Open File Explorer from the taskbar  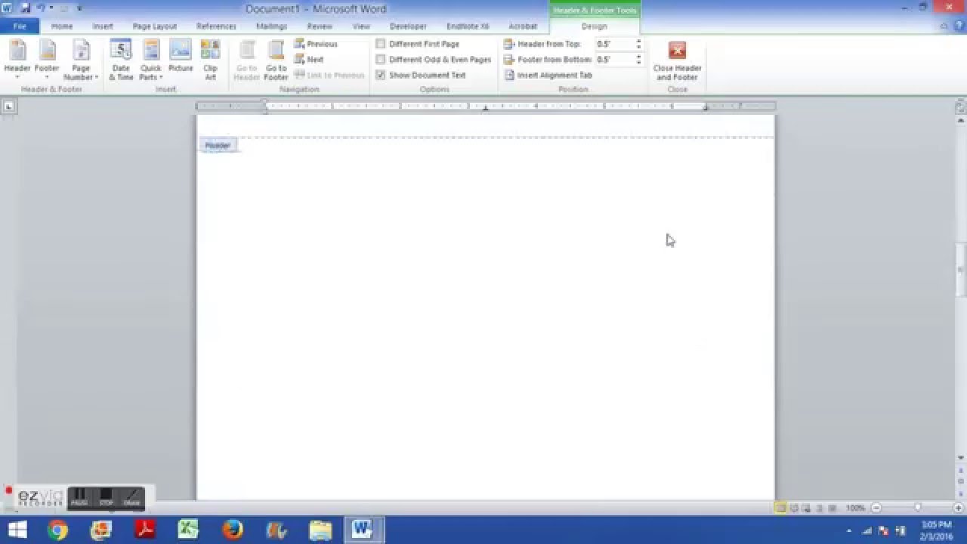[x=320, y=530]
